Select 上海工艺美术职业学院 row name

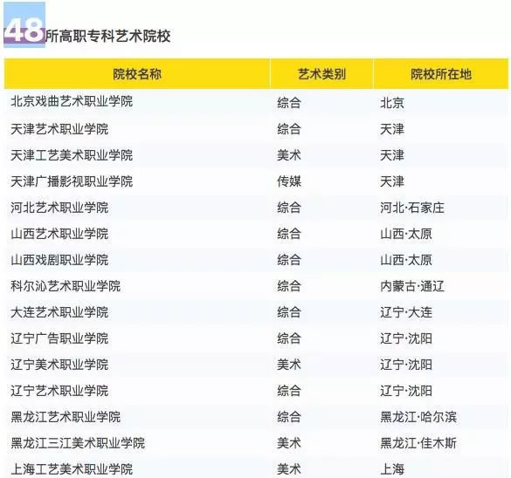pos(72,469)
